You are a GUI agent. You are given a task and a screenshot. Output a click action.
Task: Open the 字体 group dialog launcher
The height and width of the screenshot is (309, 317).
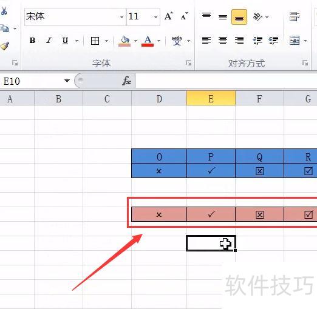189,63
